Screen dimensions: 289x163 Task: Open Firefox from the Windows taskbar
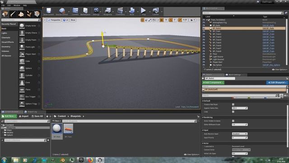[90, 160]
